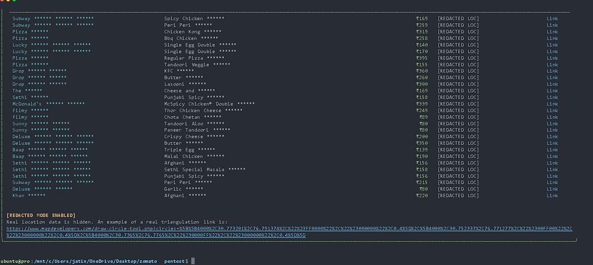Open the Link for Sethi Special Masala
Image resolution: width=593 pixels, height=265 pixels.
(x=552, y=169)
